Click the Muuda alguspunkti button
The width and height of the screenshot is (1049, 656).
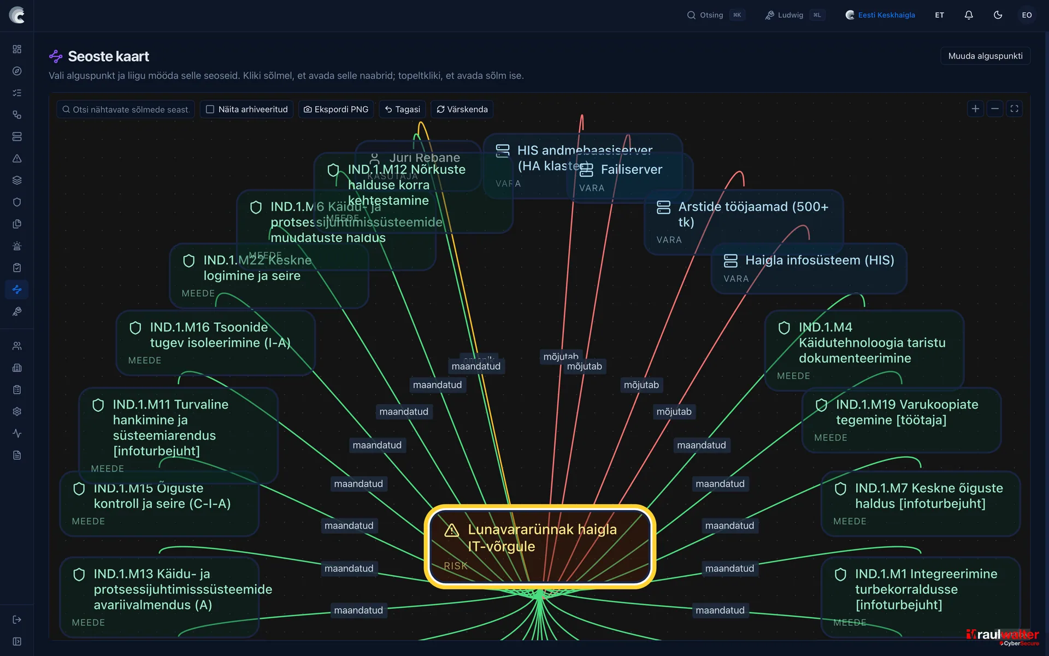[x=985, y=56]
